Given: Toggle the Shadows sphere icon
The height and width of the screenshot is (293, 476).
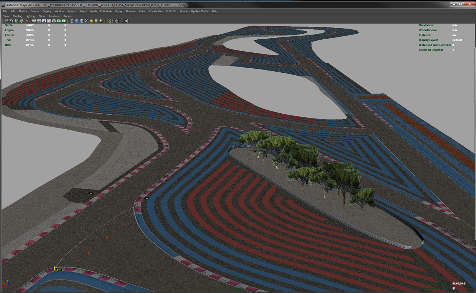Looking at the screenshot, I should 96,21.
